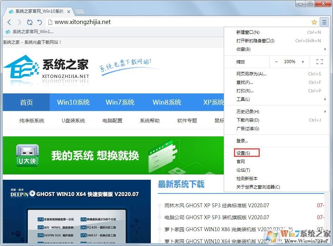The height and width of the screenshot is (246, 333).
Task: Click the back navigation arrow
Action: (9, 22)
